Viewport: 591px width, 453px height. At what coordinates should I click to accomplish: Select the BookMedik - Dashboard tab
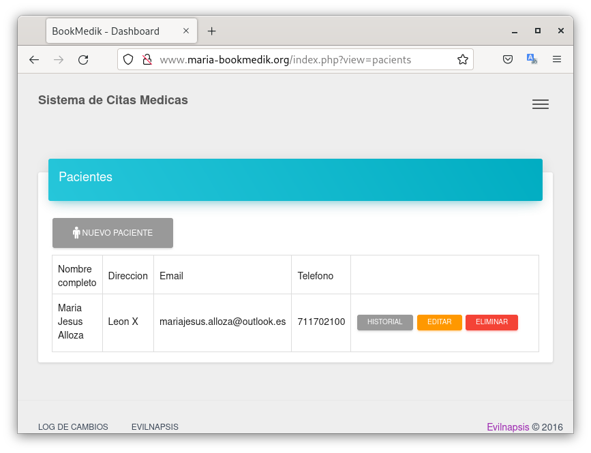(x=109, y=31)
